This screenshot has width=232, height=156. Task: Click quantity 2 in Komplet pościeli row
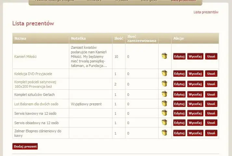click(115, 84)
